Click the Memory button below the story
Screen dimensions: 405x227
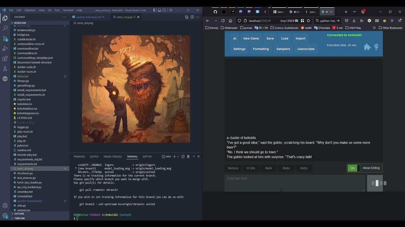click(233, 168)
